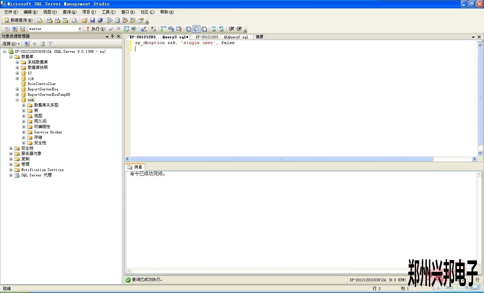Collapse the zxk database node
Screen dimensions: 484x293
click(x=17, y=100)
